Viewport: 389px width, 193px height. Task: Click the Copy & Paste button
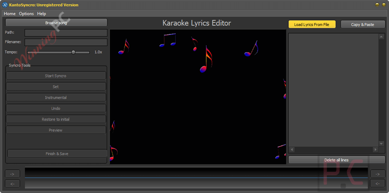[363, 24]
